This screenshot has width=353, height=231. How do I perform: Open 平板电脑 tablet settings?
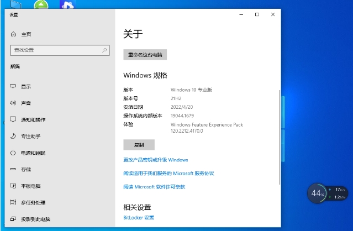click(30, 186)
